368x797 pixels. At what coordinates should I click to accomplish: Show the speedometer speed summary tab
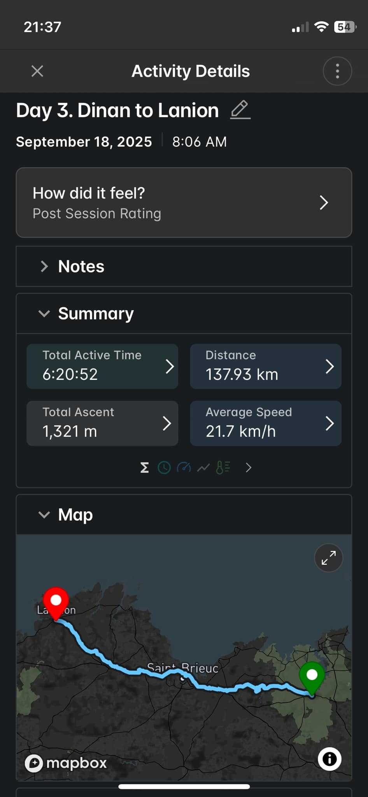click(184, 467)
